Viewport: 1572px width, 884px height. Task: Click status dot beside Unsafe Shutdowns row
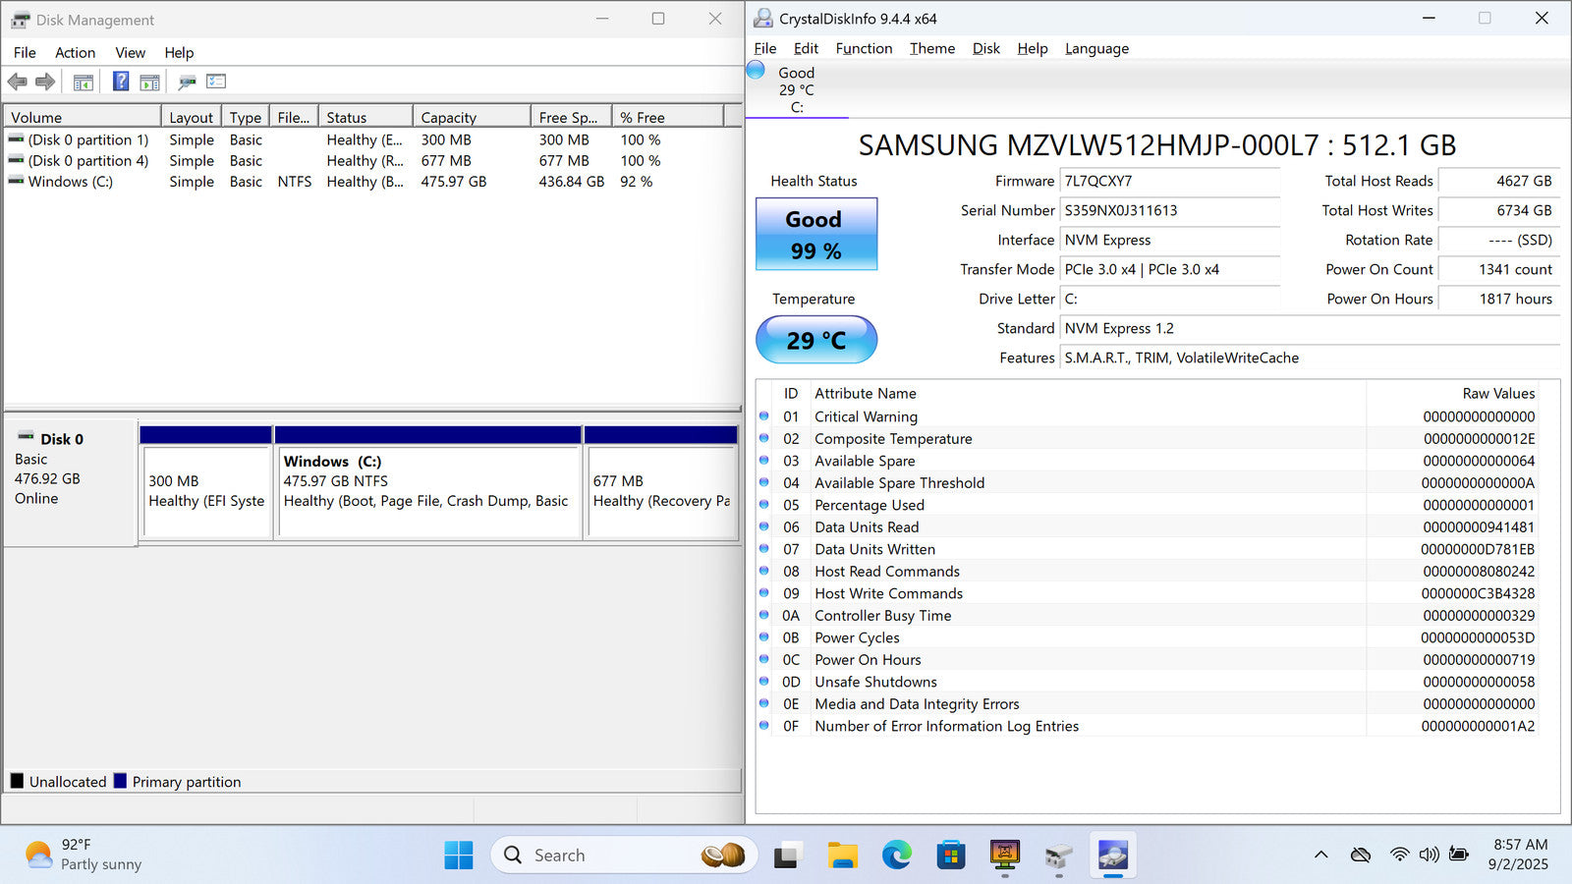(764, 681)
